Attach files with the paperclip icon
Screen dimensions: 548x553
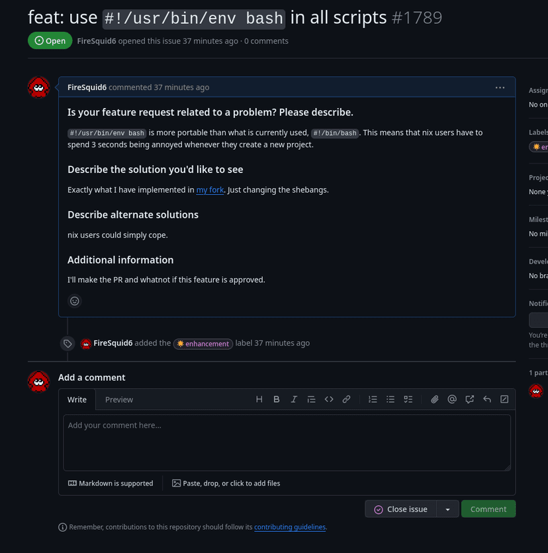[x=435, y=399]
